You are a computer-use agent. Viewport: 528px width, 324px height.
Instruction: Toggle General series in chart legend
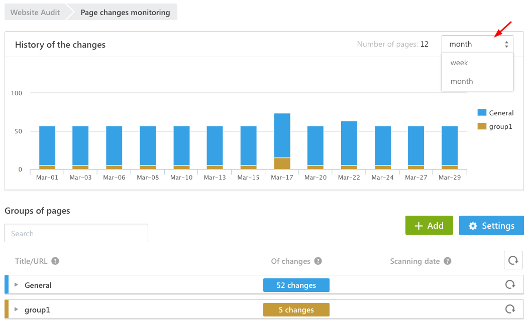pos(495,113)
